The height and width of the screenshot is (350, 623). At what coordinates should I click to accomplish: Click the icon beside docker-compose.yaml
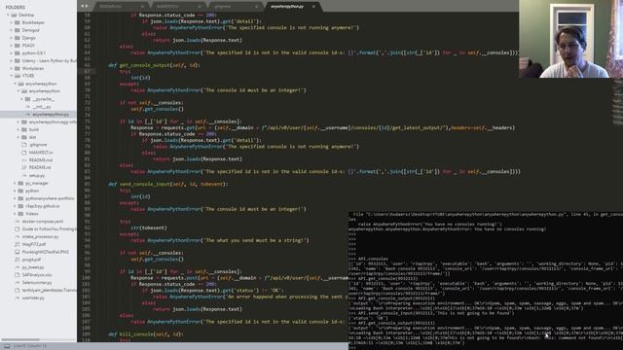point(18,221)
